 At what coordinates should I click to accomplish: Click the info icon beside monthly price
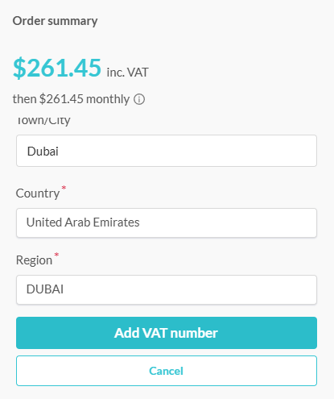tap(139, 99)
